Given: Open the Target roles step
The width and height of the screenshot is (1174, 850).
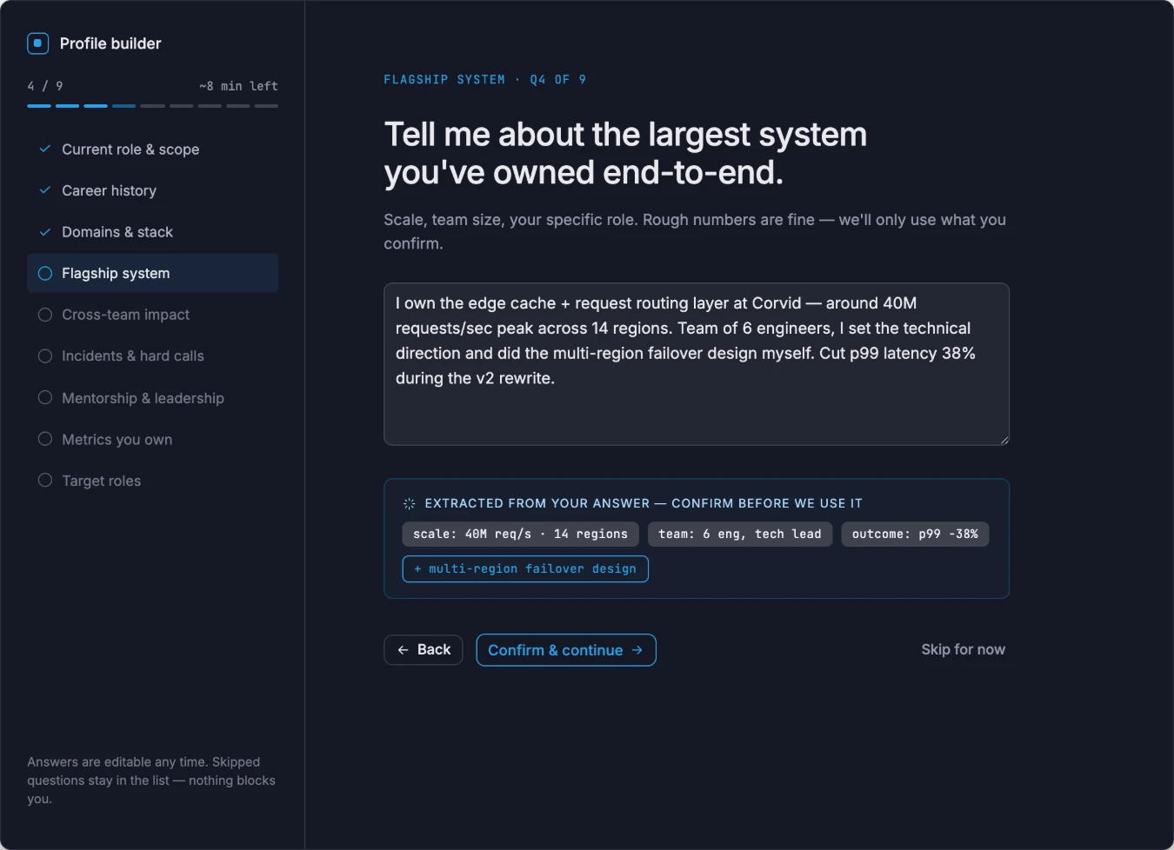Looking at the screenshot, I should pos(152,481).
